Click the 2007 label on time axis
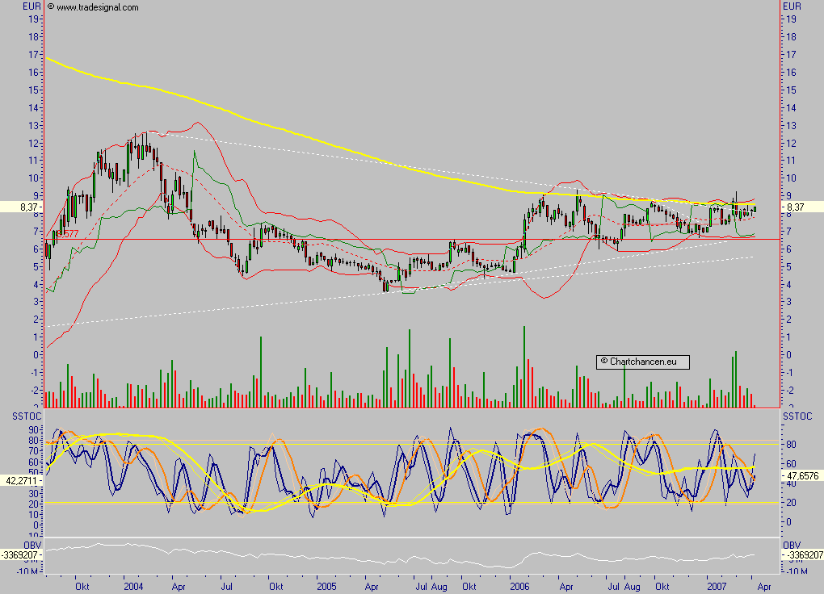The width and height of the screenshot is (824, 594). pos(717,586)
